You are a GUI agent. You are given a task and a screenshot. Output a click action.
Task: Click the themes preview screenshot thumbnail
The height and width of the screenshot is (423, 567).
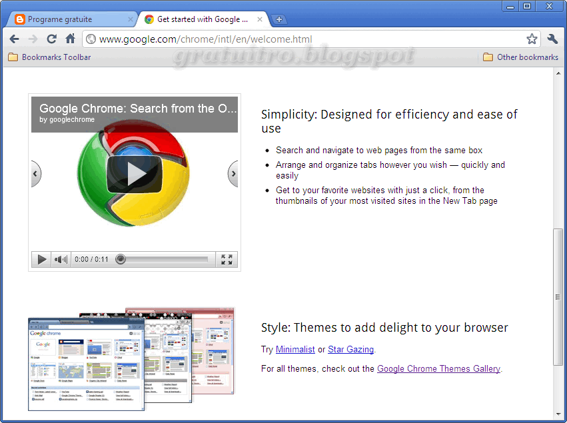click(x=131, y=359)
